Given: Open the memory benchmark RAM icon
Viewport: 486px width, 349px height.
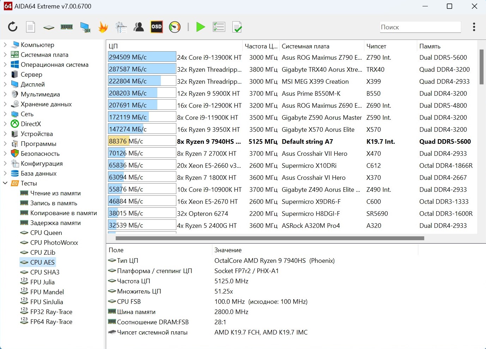Looking at the screenshot, I should click(x=67, y=27).
